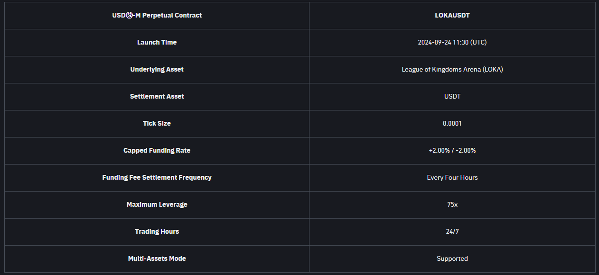Click the Underlying Asset label
The width and height of the screenshot is (599, 275).
[157, 69]
